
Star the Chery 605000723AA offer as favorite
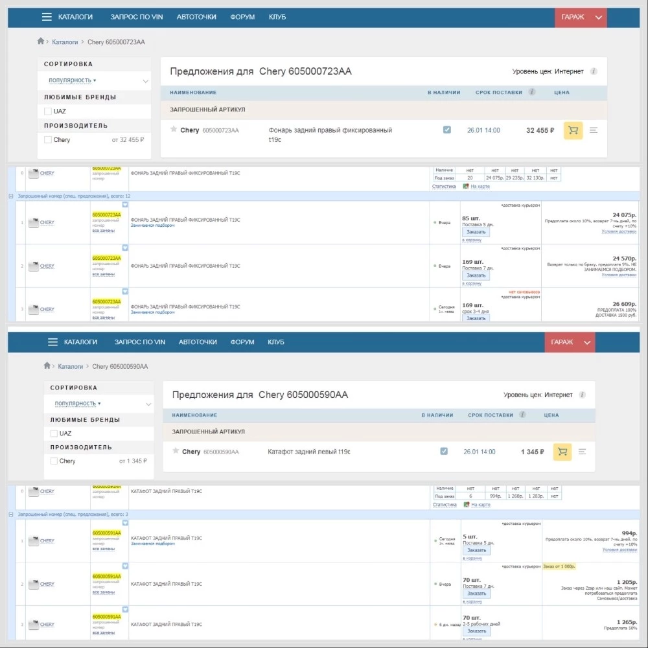174,130
